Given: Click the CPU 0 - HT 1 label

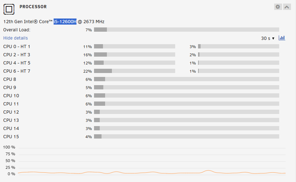Looking at the screenshot, I should click(x=17, y=47).
